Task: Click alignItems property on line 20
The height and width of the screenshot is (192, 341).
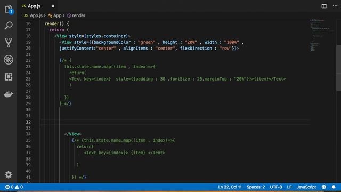Action: pos(135,49)
